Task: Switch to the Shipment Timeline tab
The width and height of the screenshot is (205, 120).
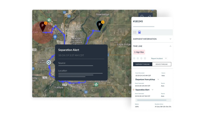Action: [142, 64]
